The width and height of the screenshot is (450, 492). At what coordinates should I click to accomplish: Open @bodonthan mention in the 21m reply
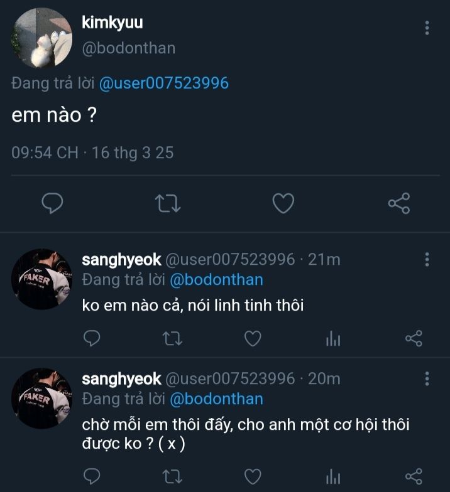click(217, 279)
